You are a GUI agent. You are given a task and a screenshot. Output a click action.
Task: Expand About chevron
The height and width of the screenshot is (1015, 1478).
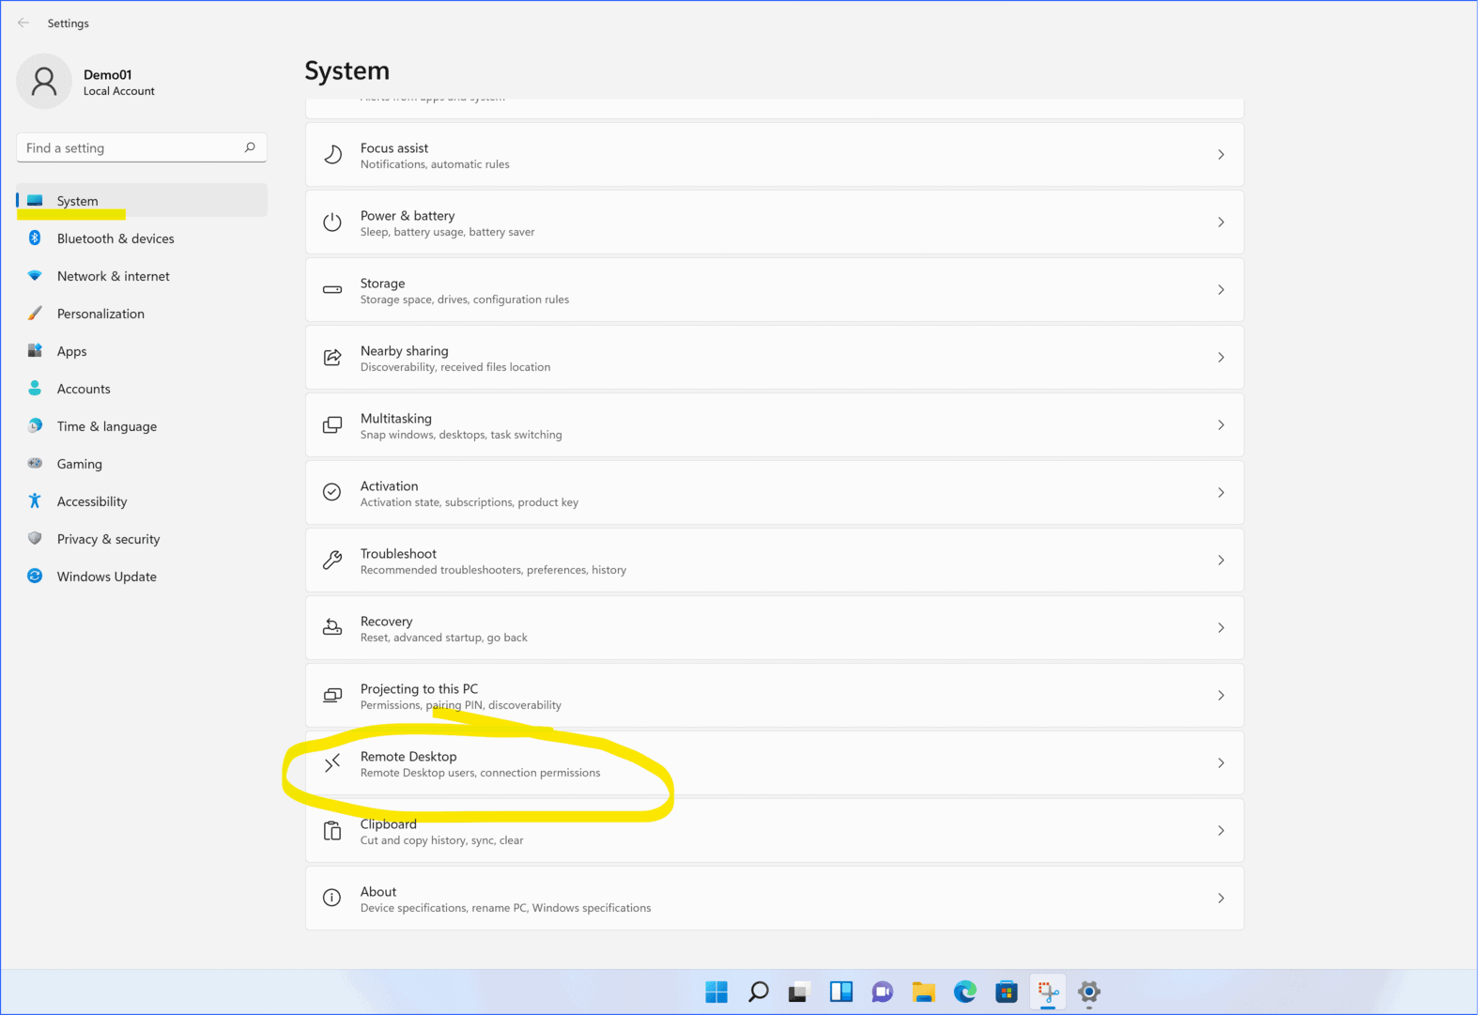tap(1221, 899)
